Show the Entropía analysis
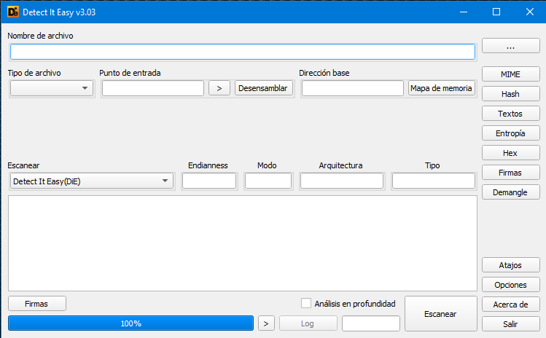The height and width of the screenshot is (338, 546). [511, 133]
